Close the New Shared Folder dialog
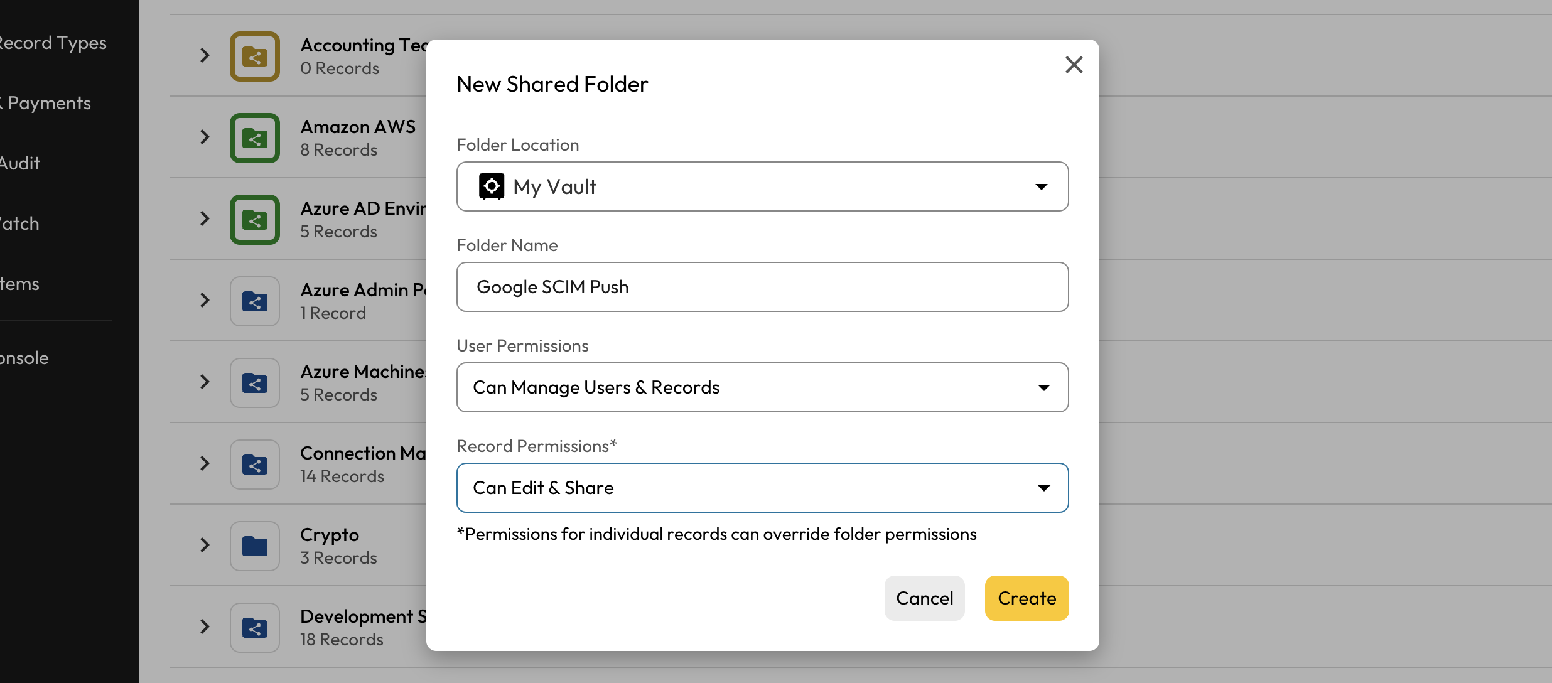This screenshot has width=1552, height=683. coord(1074,65)
